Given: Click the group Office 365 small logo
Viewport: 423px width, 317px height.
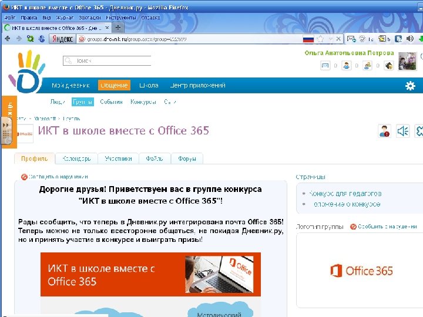Looking at the screenshot, I should point(25,134).
